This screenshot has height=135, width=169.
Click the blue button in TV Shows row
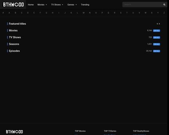(157, 37)
